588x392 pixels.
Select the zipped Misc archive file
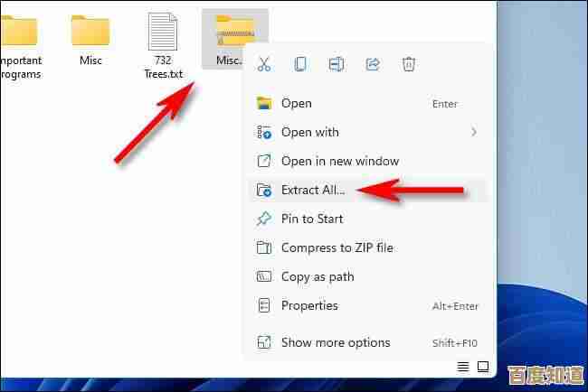click(233, 39)
